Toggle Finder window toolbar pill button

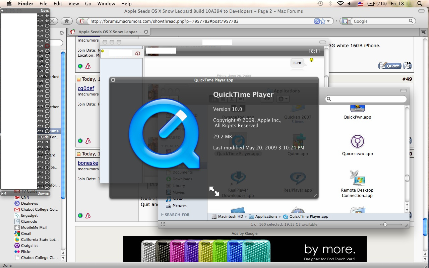point(403,91)
